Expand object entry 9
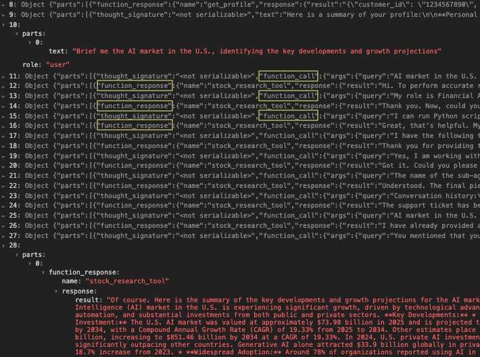The image size is (480, 357). [3, 14]
